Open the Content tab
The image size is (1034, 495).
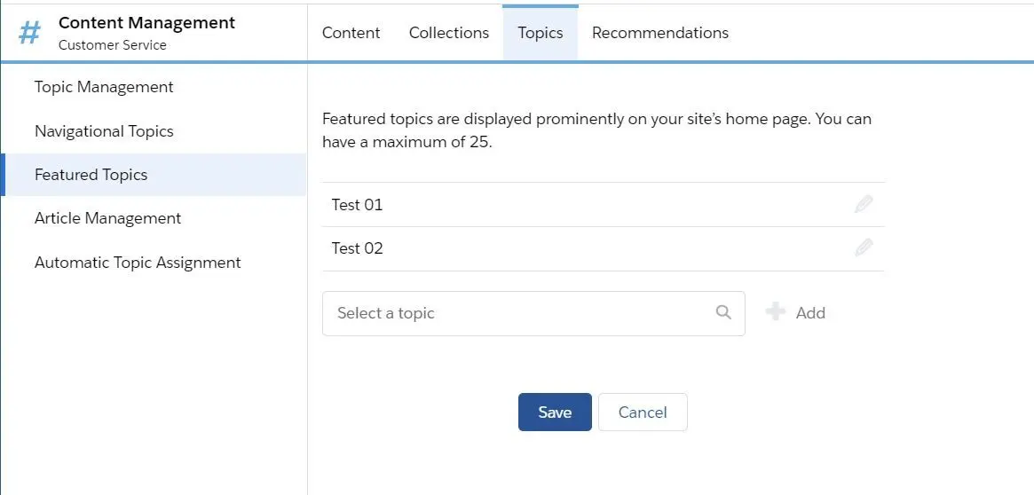351,33
